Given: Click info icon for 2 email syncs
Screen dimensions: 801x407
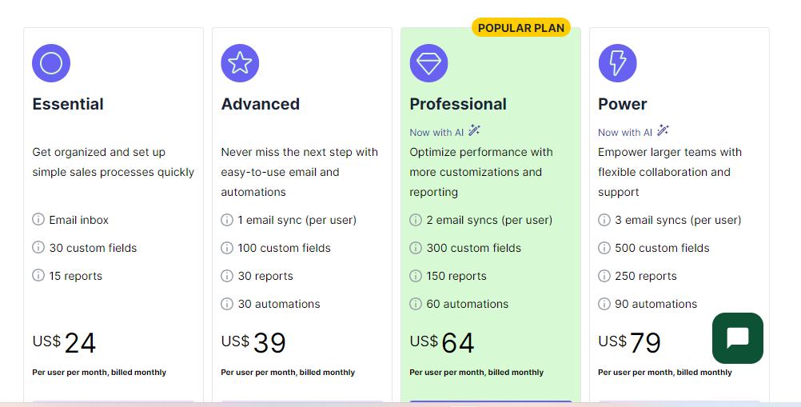Looking at the screenshot, I should (x=416, y=220).
